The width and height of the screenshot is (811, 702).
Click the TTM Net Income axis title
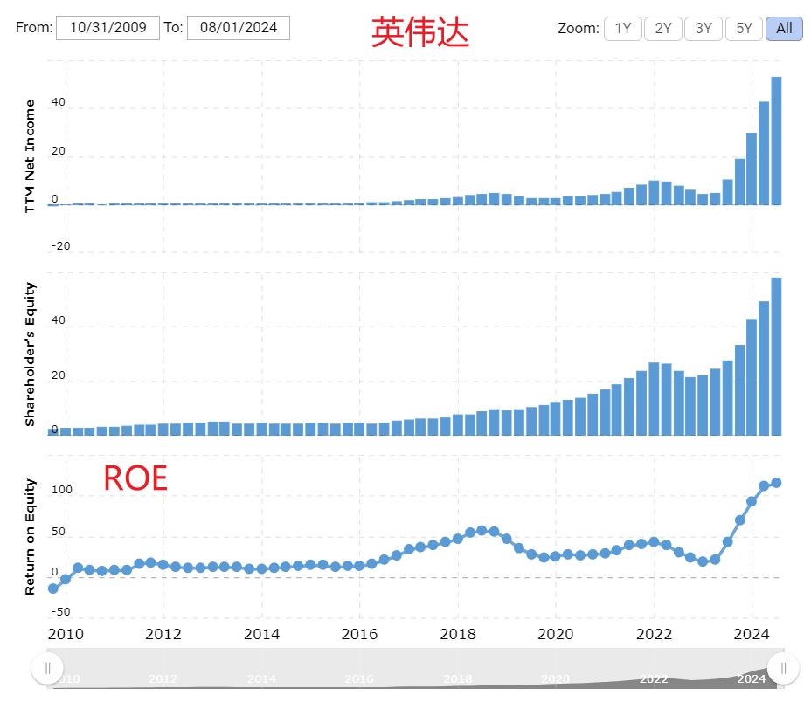click(30, 156)
